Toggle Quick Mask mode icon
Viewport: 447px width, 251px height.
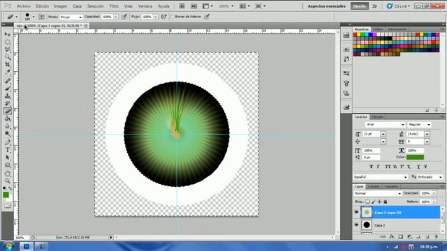pos(8,206)
